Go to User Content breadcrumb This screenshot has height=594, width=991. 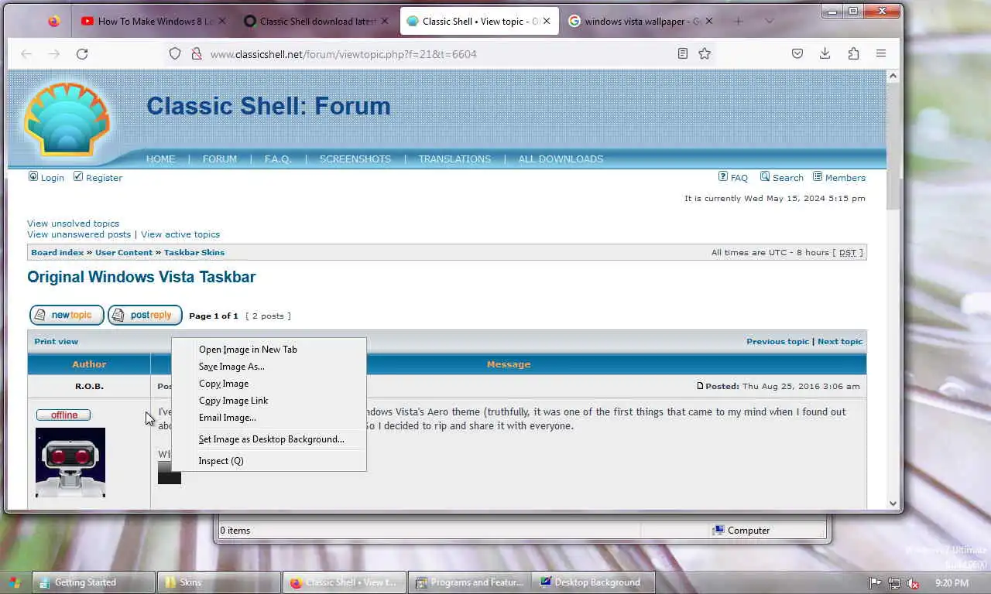(124, 252)
